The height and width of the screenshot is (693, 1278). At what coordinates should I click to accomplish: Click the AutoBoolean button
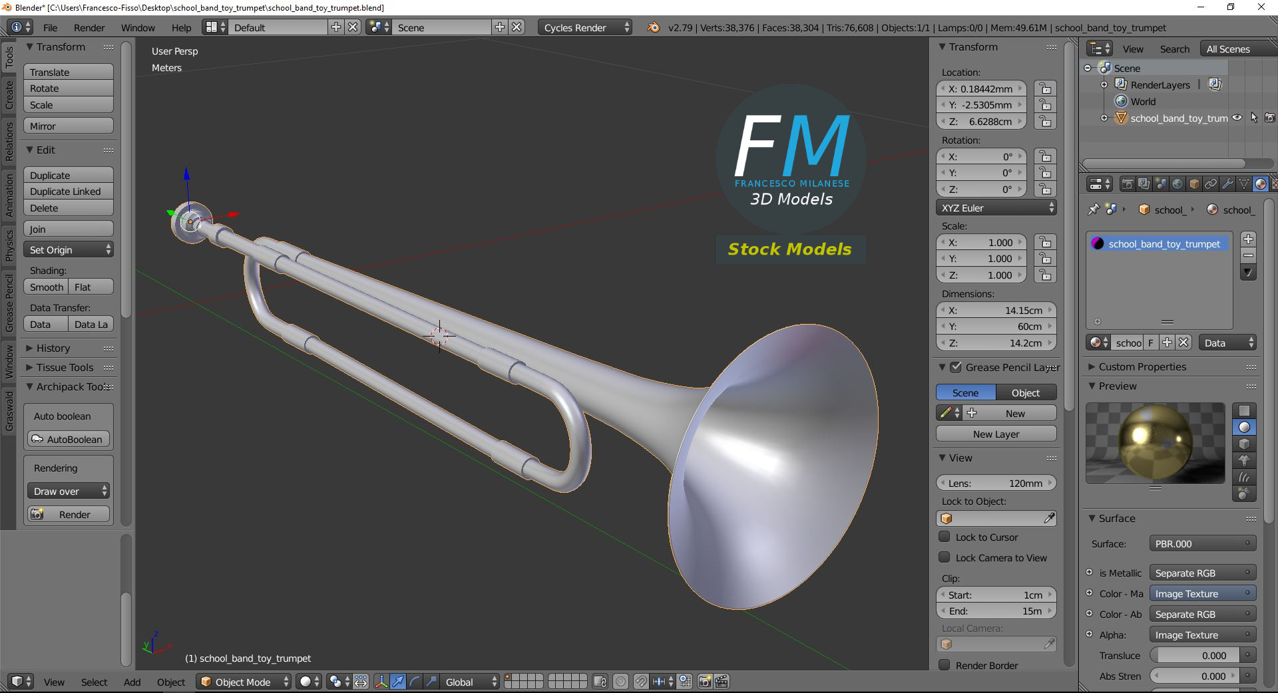point(69,439)
